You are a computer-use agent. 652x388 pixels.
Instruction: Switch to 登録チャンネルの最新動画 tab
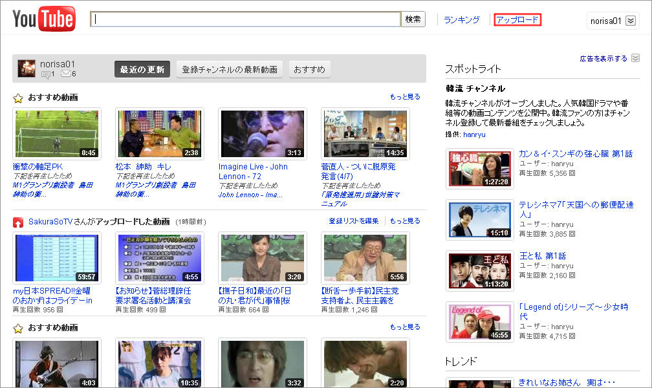pyautogui.click(x=230, y=69)
